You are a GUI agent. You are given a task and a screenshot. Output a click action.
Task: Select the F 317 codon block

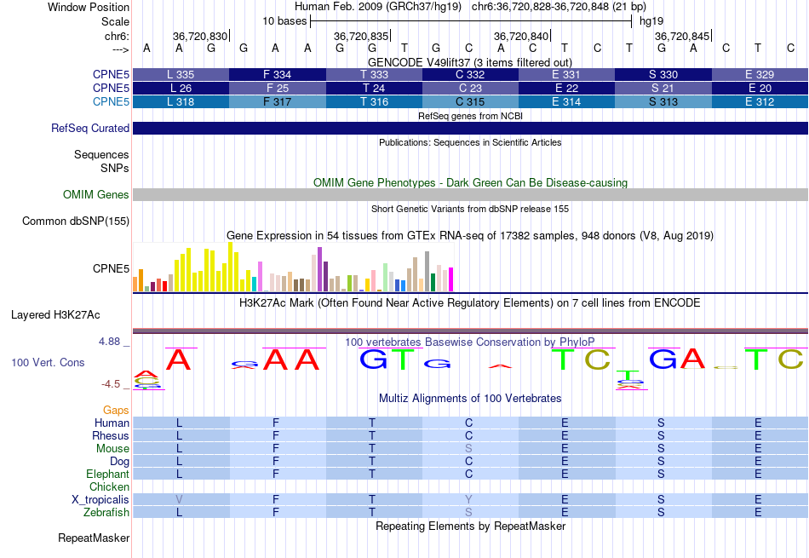point(278,101)
